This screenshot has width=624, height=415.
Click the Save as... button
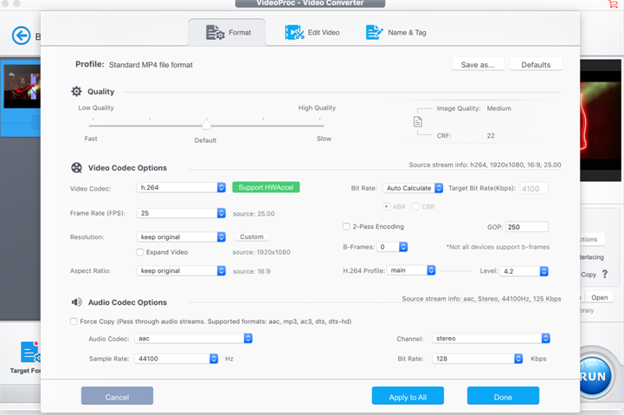[x=478, y=64]
